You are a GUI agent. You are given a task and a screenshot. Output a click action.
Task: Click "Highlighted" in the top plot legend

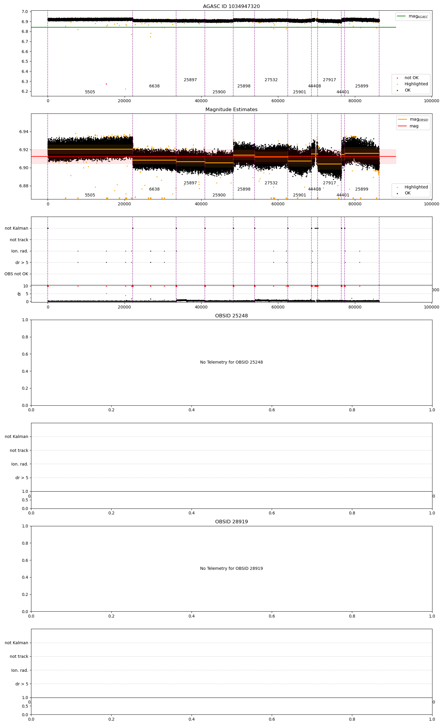[413, 84]
